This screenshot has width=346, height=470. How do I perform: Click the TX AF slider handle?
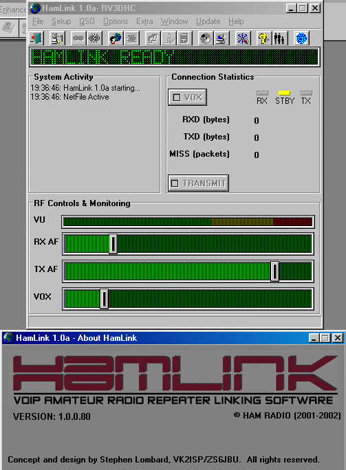click(274, 271)
